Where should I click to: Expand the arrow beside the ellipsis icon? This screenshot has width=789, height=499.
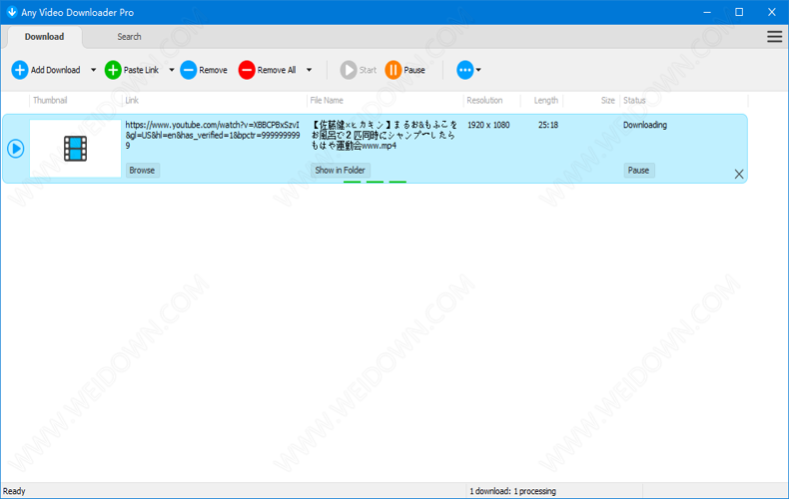(x=478, y=70)
